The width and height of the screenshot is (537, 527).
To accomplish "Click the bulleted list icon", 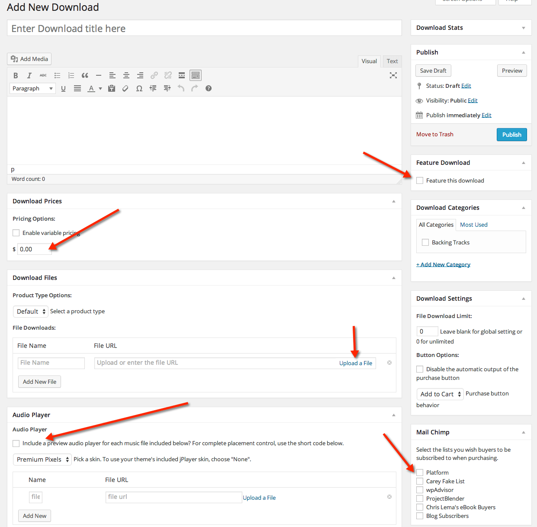I will (x=57, y=75).
